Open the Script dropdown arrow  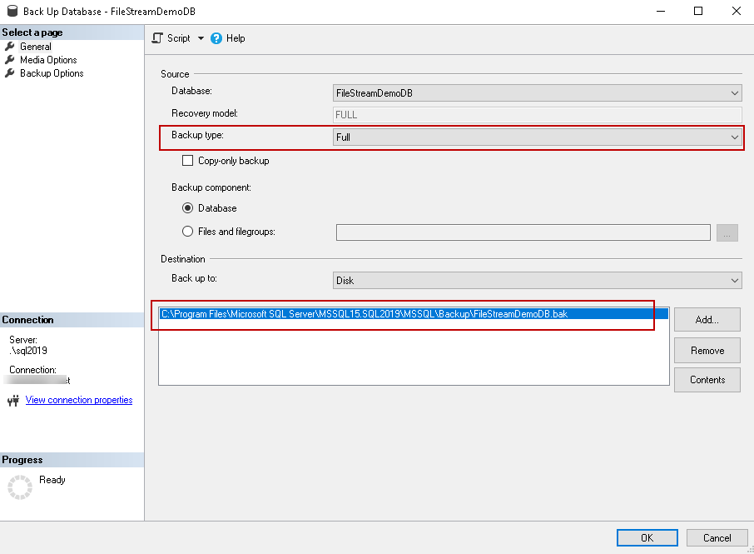click(x=201, y=38)
